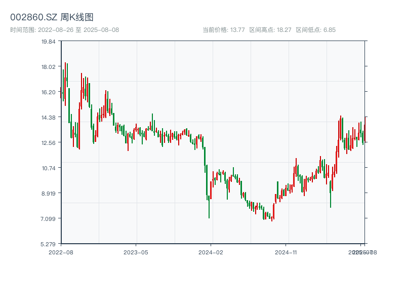Click the 2025-08 x-axis date tick

tap(366, 252)
